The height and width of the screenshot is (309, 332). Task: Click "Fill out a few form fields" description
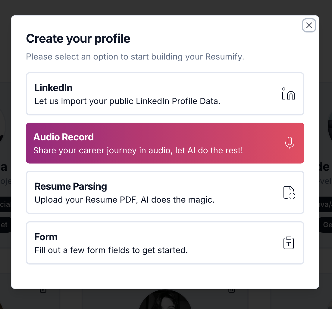[111, 250]
